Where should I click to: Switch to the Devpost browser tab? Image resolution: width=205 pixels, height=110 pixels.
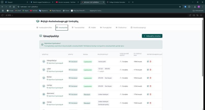click(16, 2)
